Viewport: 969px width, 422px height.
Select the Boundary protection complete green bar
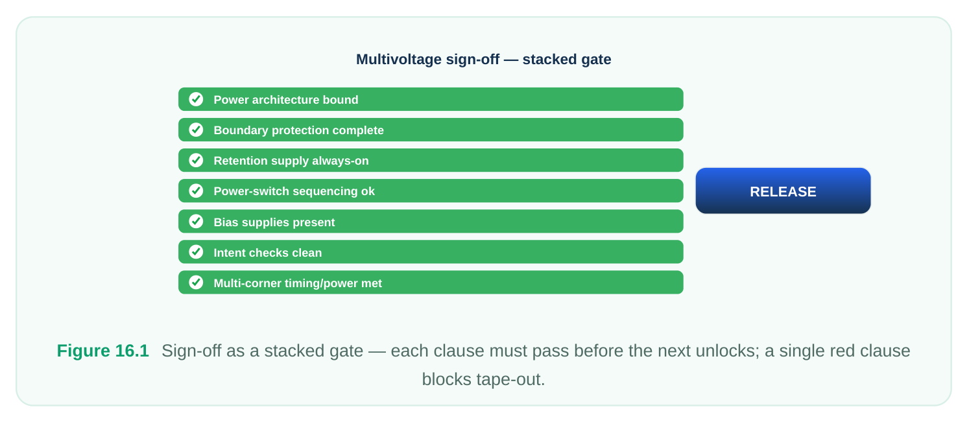pyautogui.click(x=431, y=130)
